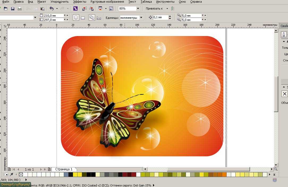Set Portrait page orientation
Viewport: 288px width, 187px height.
(x=76, y=17)
